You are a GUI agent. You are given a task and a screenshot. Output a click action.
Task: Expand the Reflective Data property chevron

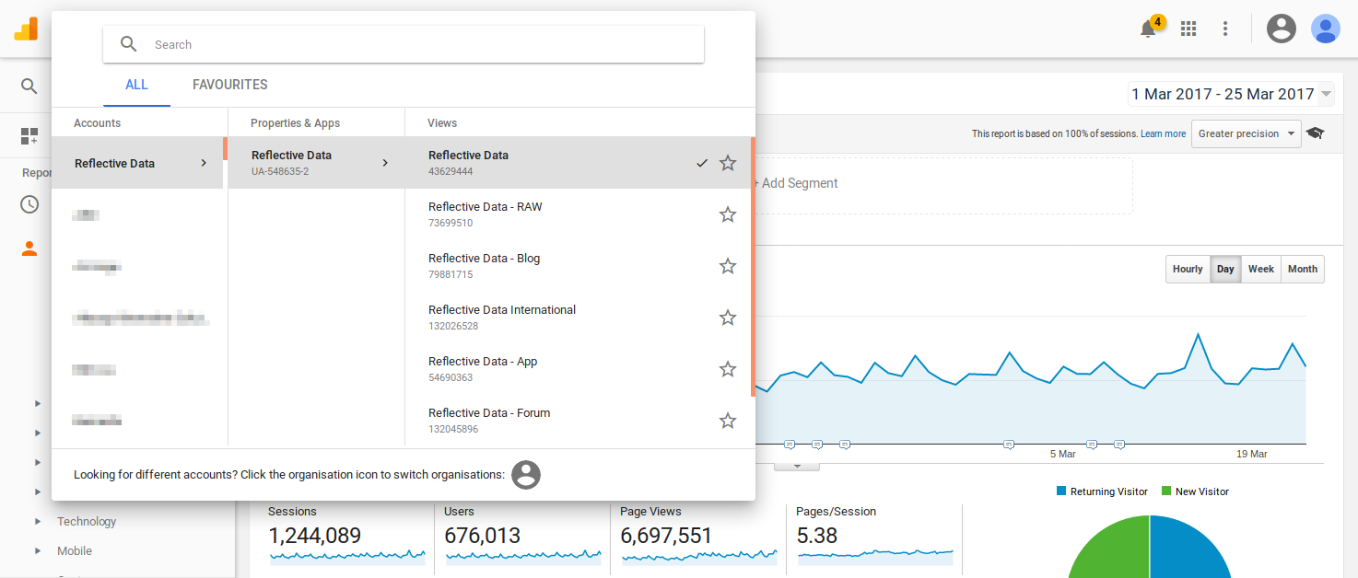pyautogui.click(x=385, y=163)
